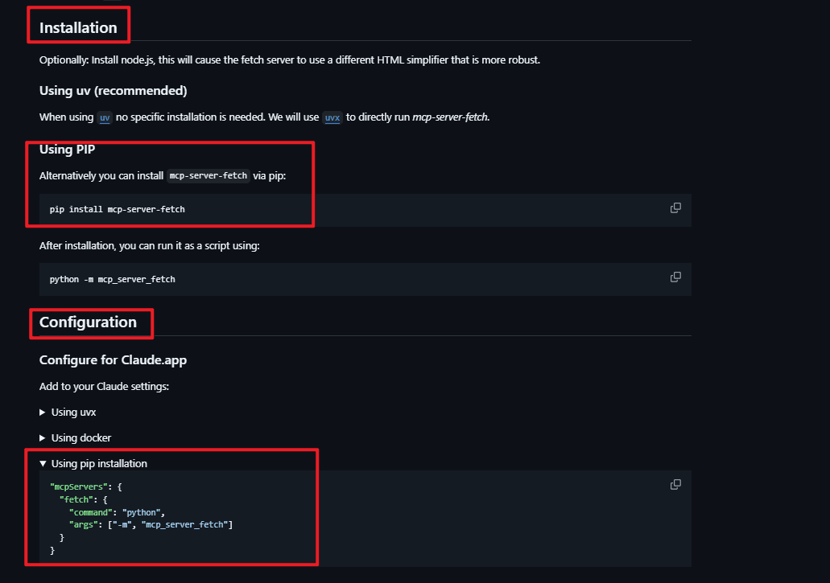The height and width of the screenshot is (583, 830).
Task: Click the Configuration heading
Action: [88, 322]
